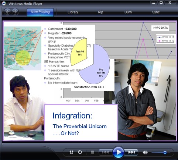
Task: Click the 'Catchment ~630,000' bullet text
Action: [62, 29]
